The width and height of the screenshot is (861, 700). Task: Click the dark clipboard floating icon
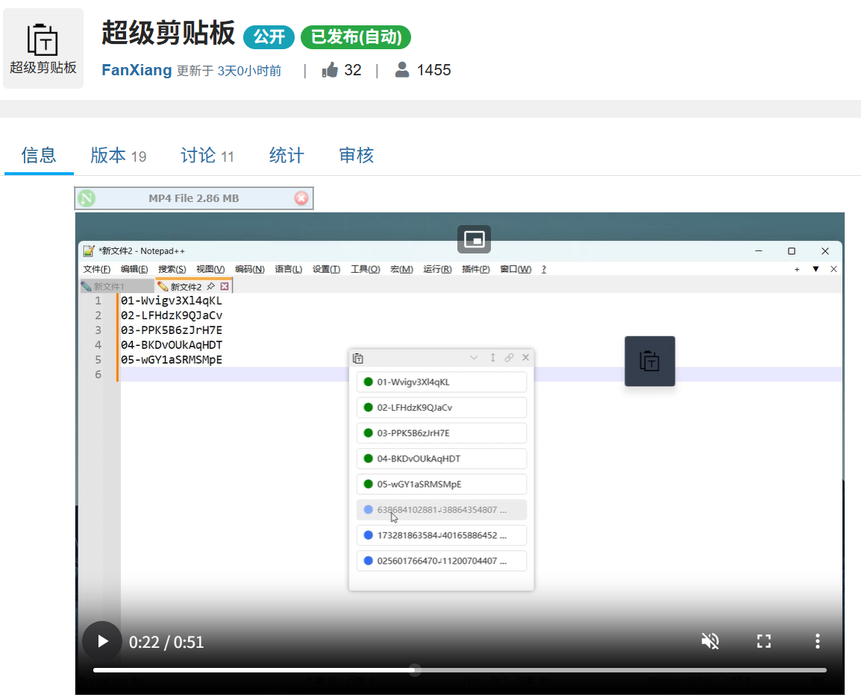pyautogui.click(x=650, y=361)
